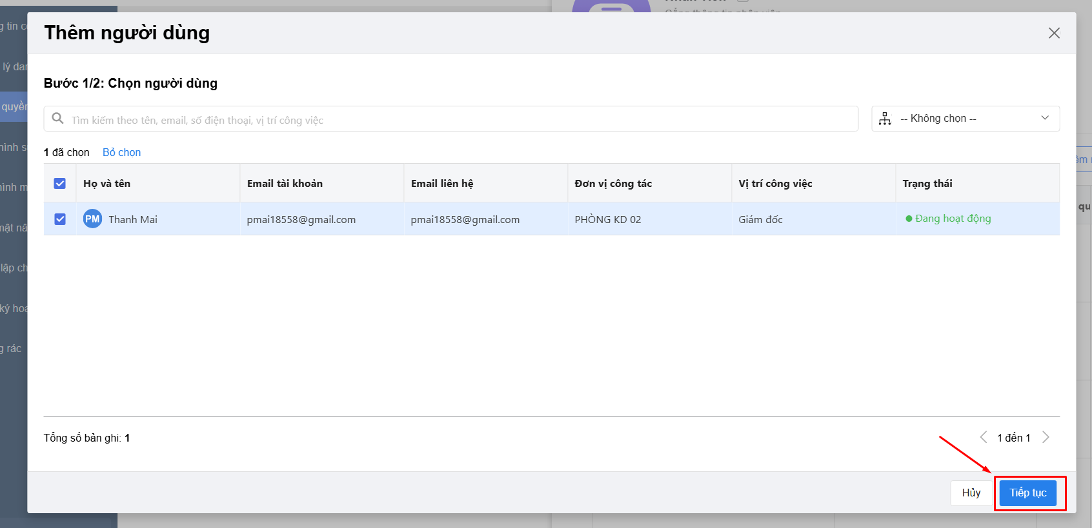Toggle the select-all header checkbox
The image size is (1092, 528).
pyautogui.click(x=60, y=184)
